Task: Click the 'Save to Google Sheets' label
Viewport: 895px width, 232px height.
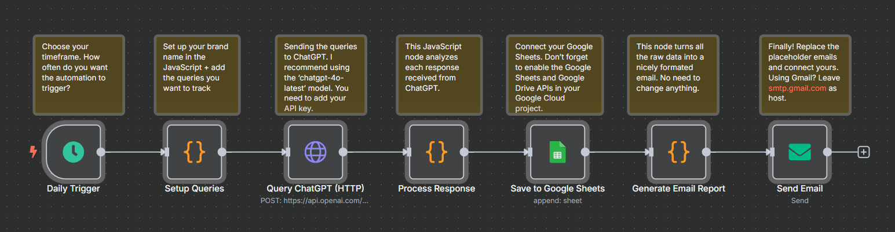Action: [x=558, y=189]
